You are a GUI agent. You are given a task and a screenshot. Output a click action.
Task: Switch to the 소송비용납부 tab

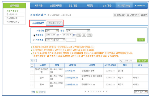(x=38, y=23)
